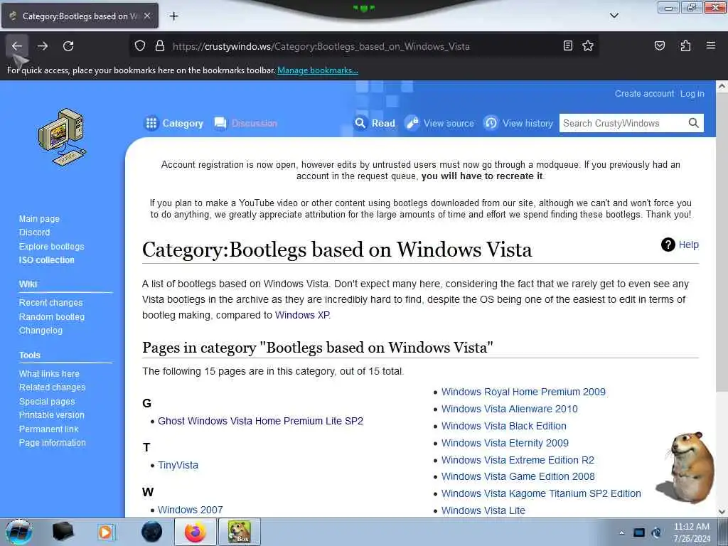Expand the list-all-tabs chevron
Image resolution: width=728 pixels, height=546 pixels.
[614, 16]
